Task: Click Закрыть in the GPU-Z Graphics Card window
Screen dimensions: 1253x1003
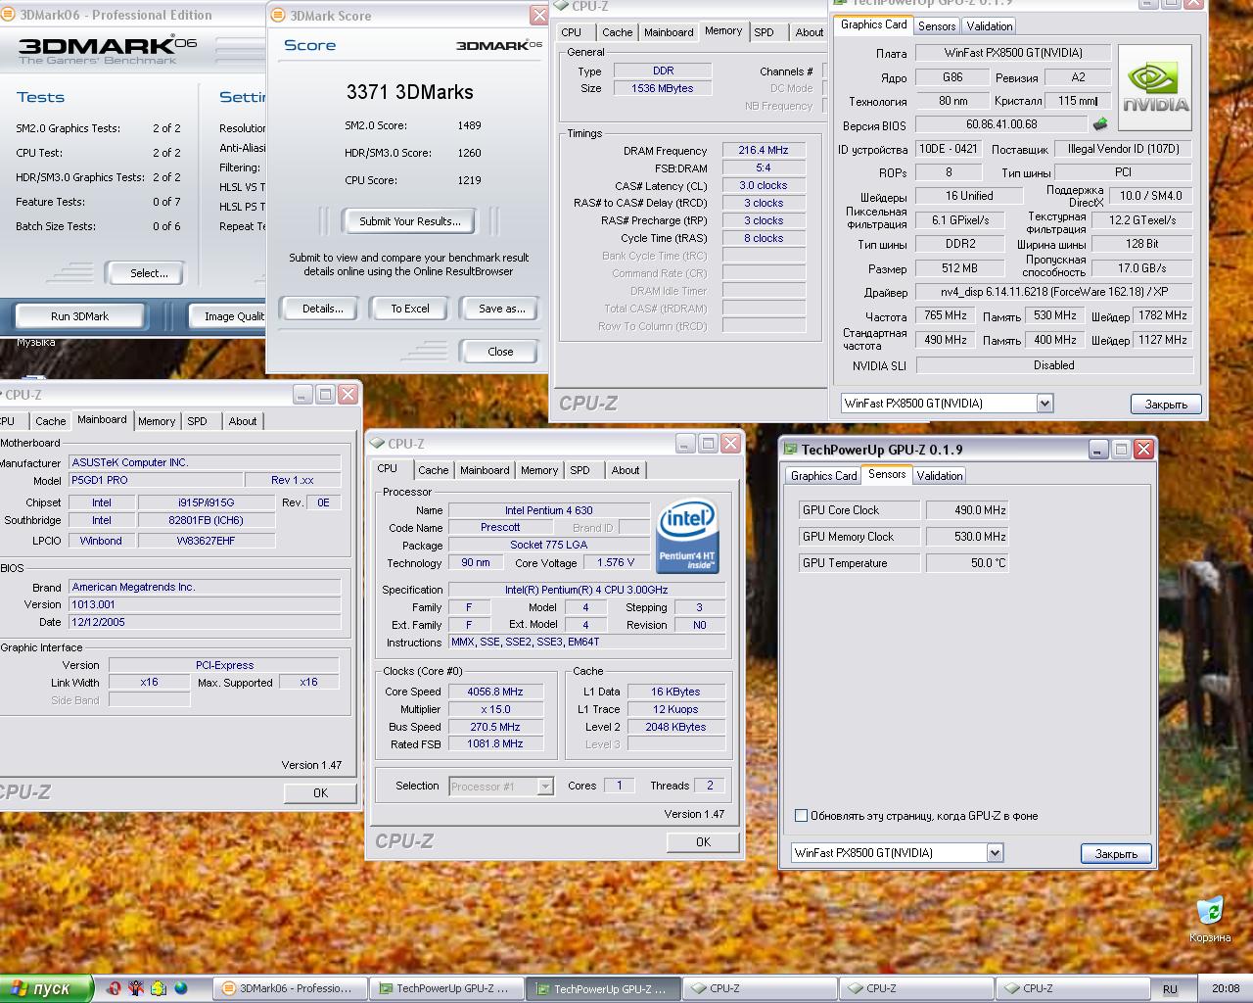Action: pos(1166,404)
